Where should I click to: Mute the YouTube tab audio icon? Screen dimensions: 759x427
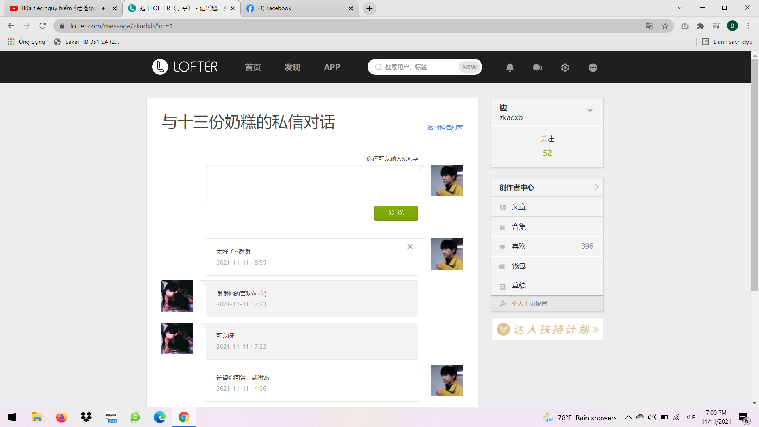pyautogui.click(x=104, y=8)
